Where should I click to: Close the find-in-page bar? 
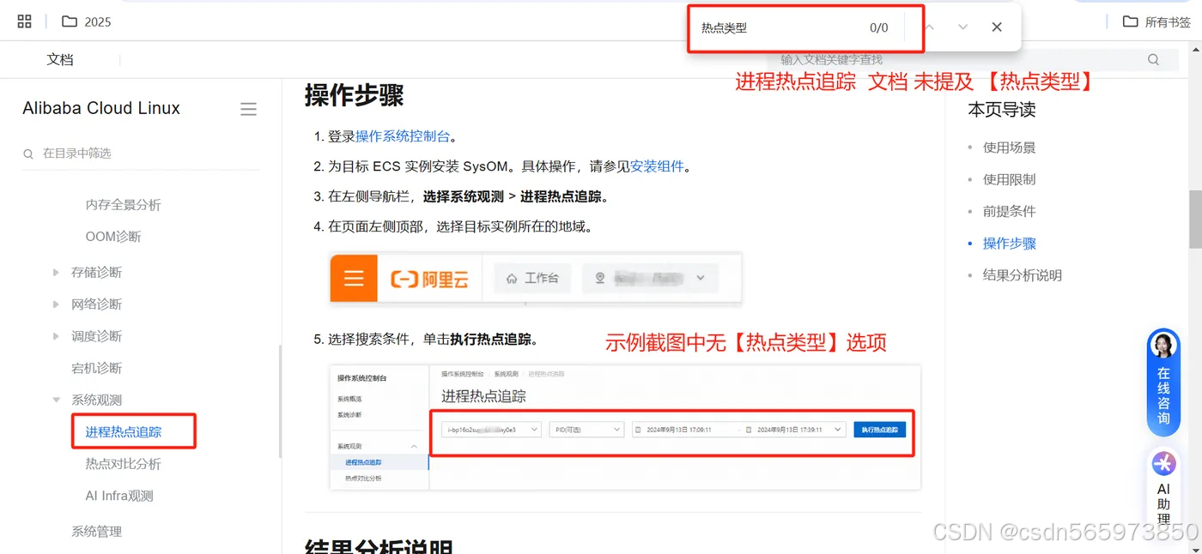coord(996,27)
